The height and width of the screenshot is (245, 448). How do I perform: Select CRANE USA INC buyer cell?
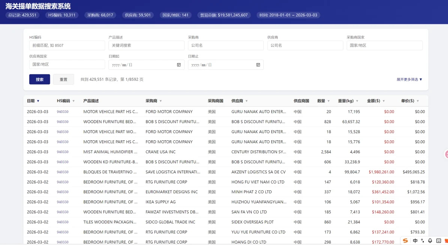tap(161, 152)
